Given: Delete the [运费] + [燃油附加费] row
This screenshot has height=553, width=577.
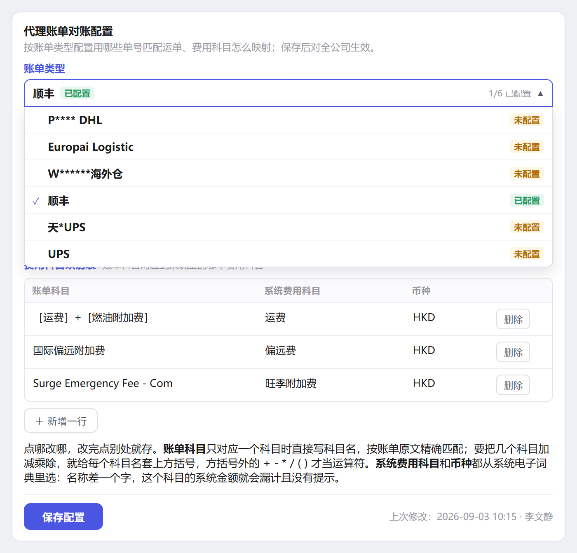Looking at the screenshot, I should click(513, 319).
